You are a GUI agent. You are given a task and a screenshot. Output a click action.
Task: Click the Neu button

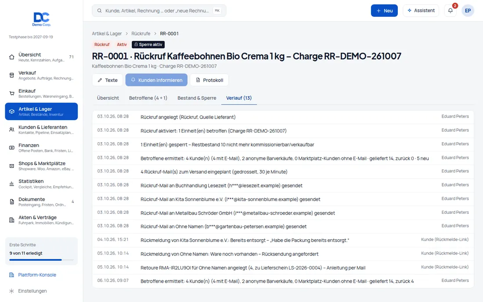(x=384, y=11)
